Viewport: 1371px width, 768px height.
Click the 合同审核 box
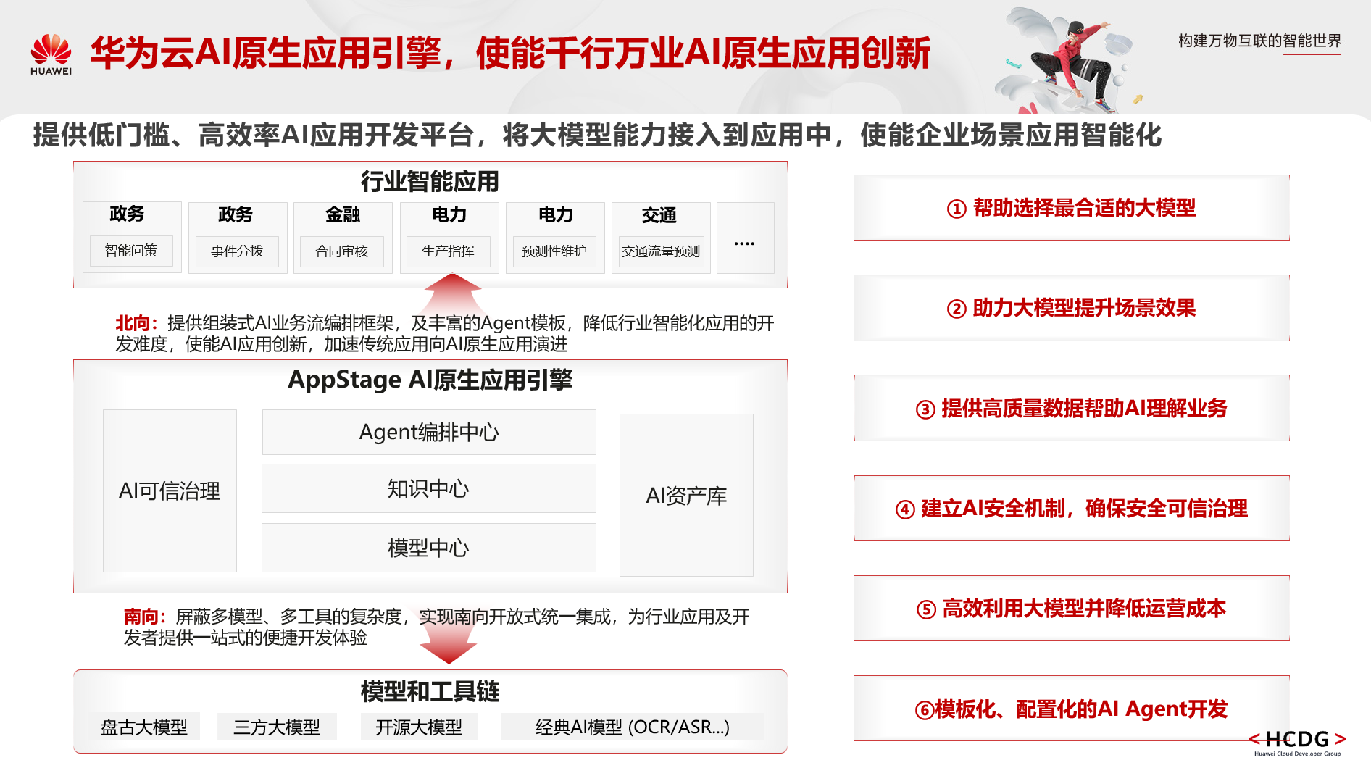coord(342,251)
